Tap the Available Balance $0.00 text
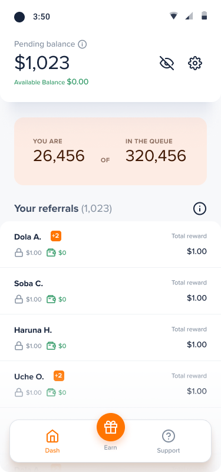Image resolution: width=221 pixels, height=472 pixels. [x=51, y=82]
